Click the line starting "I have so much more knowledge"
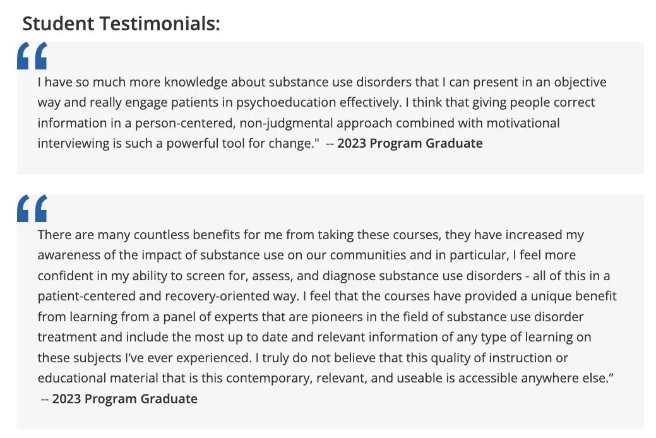 322,82
